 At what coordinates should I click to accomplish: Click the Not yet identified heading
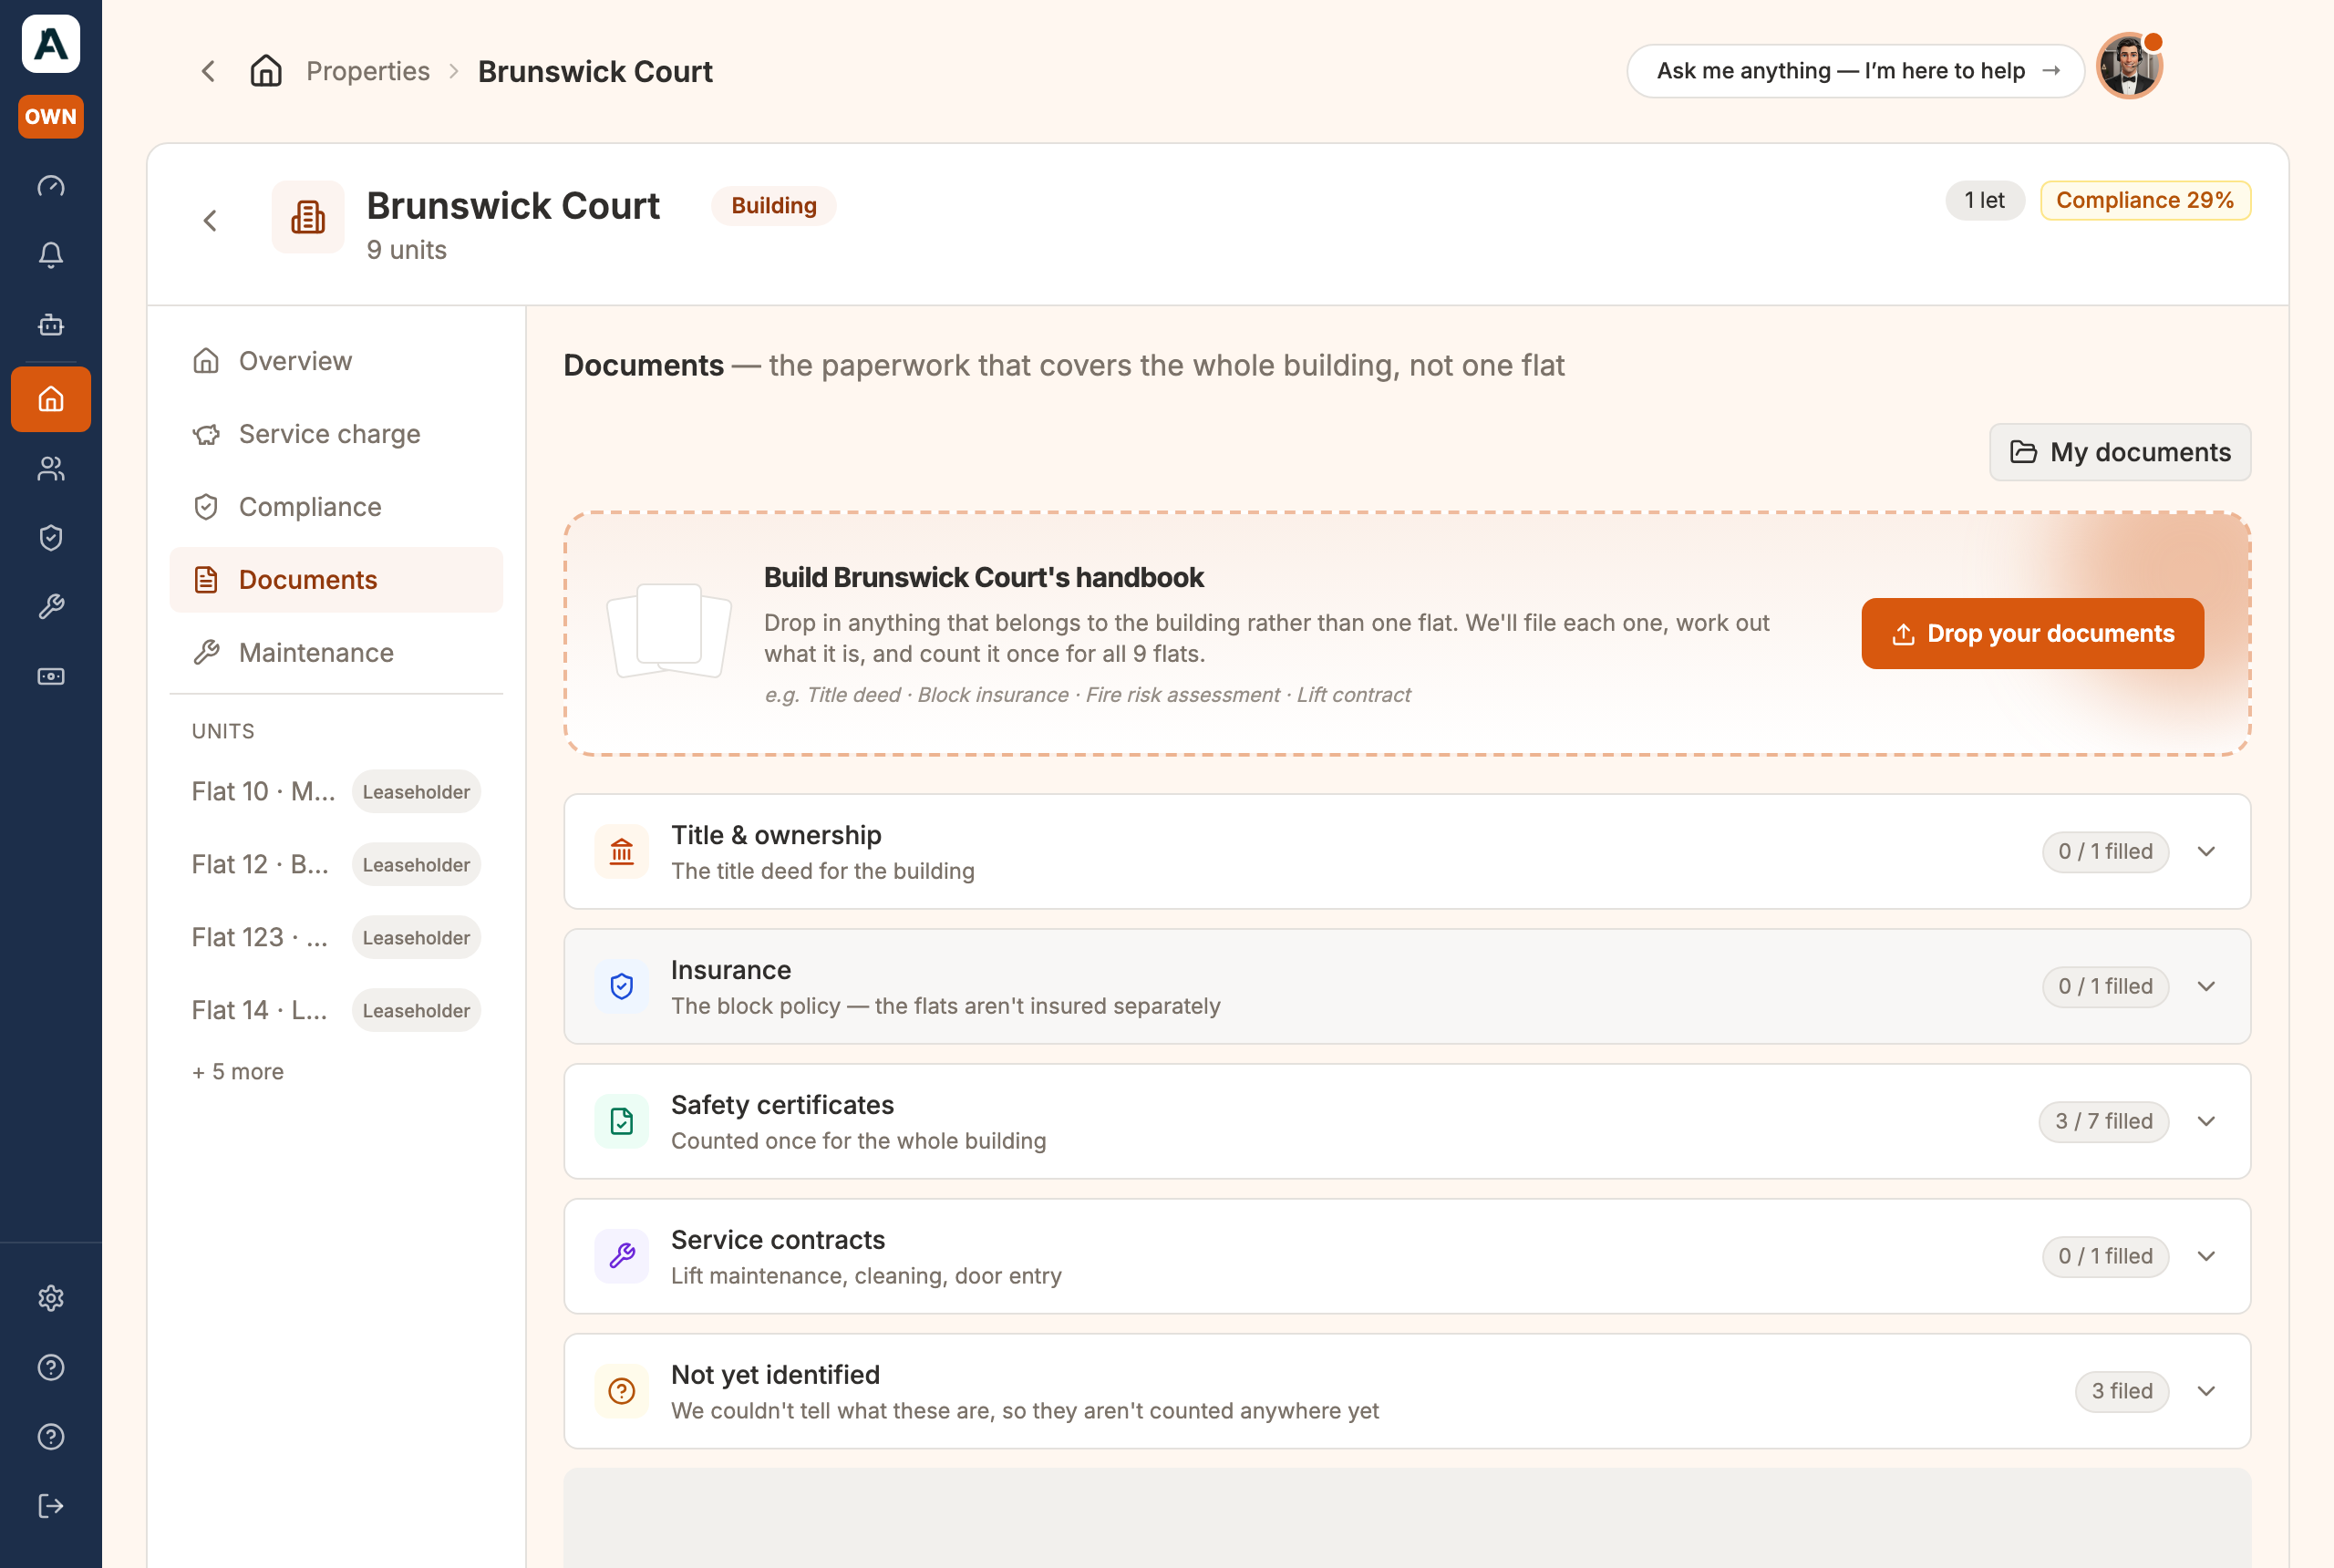click(775, 1375)
